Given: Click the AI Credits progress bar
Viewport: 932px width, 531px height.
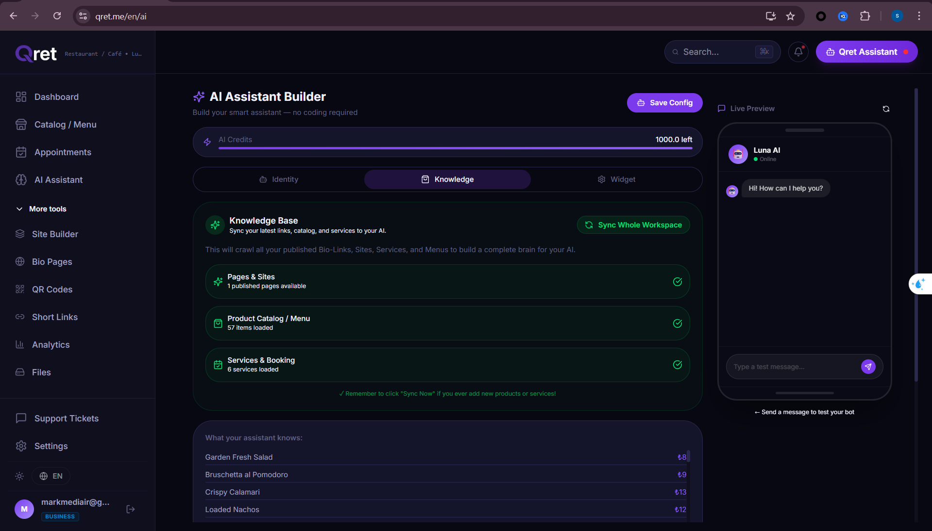Looking at the screenshot, I should 455,148.
